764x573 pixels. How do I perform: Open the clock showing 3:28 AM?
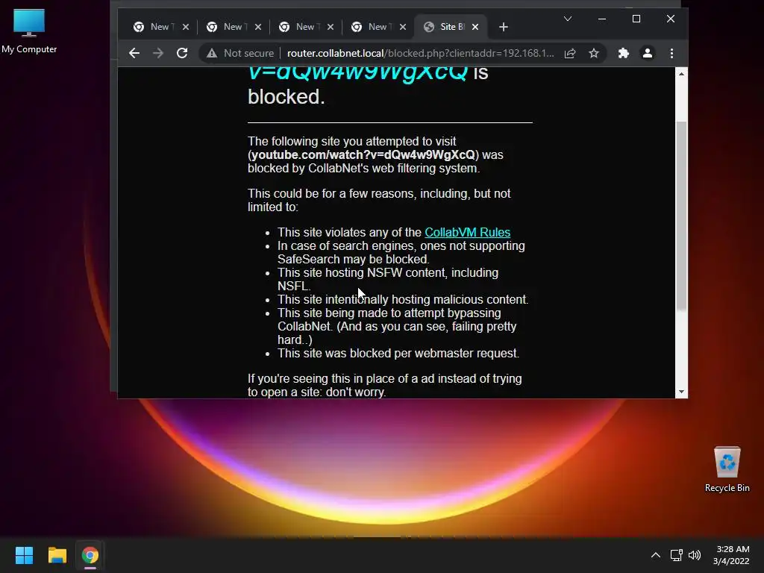click(731, 555)
